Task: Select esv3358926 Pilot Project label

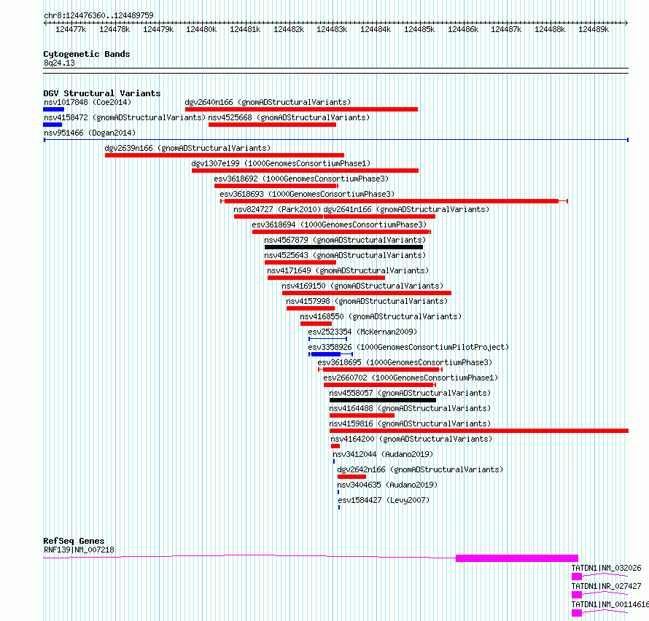Action: click(x=408, y=347)
